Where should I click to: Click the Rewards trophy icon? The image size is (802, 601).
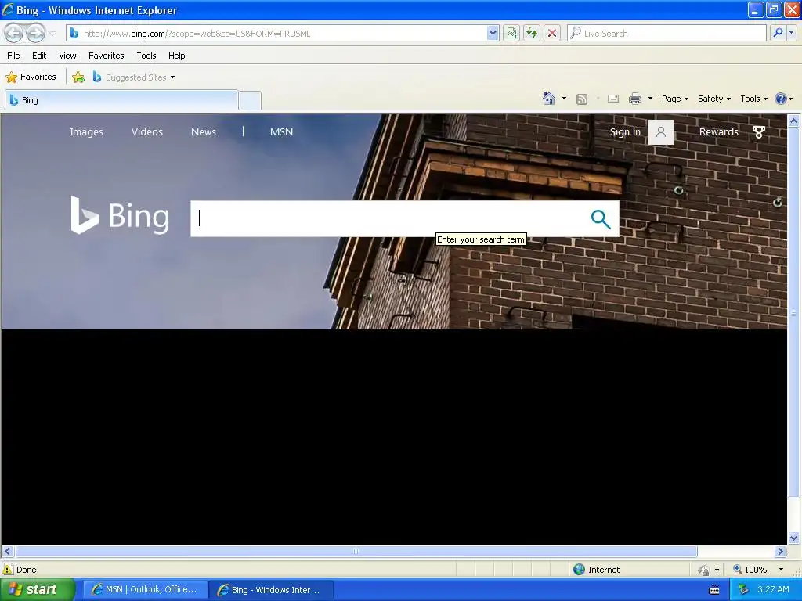click(x=759, y=132)
